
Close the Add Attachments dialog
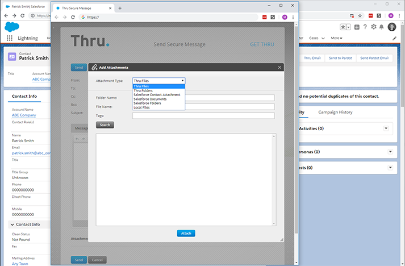[279, 68]
